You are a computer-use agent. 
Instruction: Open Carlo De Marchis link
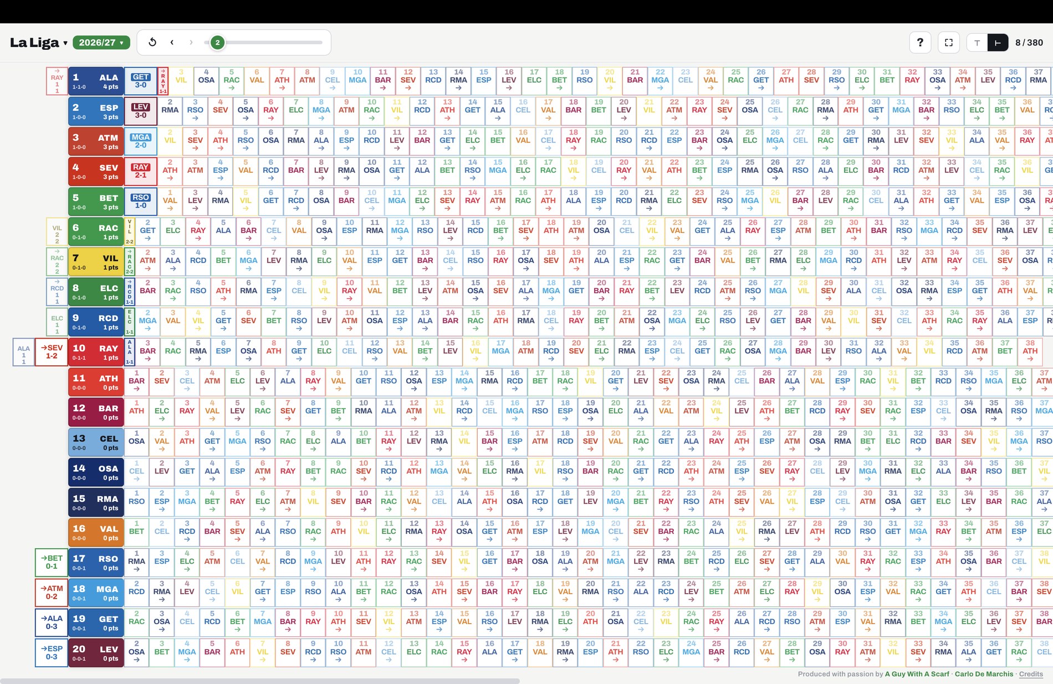984,674
